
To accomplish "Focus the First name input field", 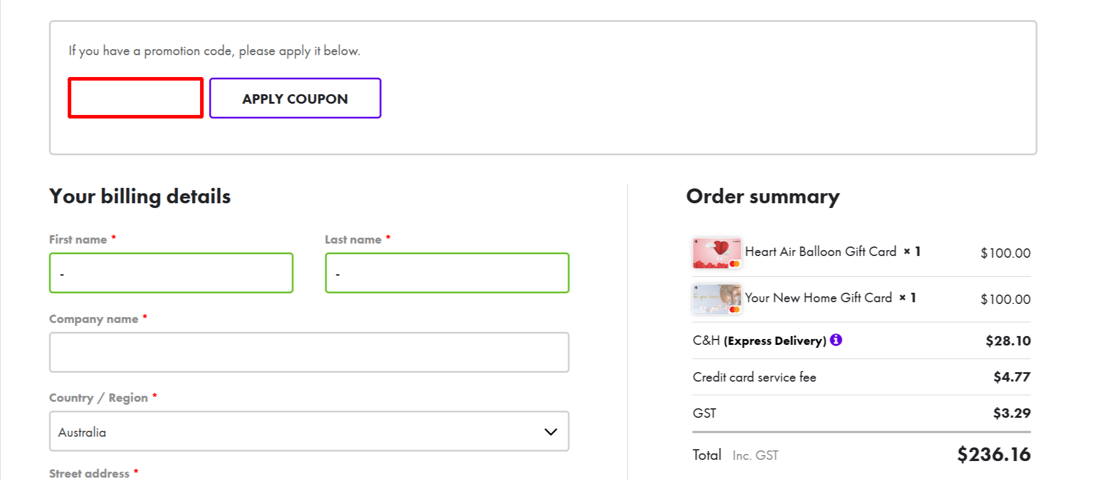I will coord(171,273).
